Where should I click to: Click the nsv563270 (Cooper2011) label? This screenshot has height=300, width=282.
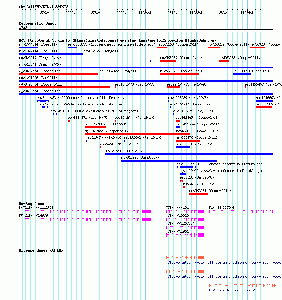[181, 71]
